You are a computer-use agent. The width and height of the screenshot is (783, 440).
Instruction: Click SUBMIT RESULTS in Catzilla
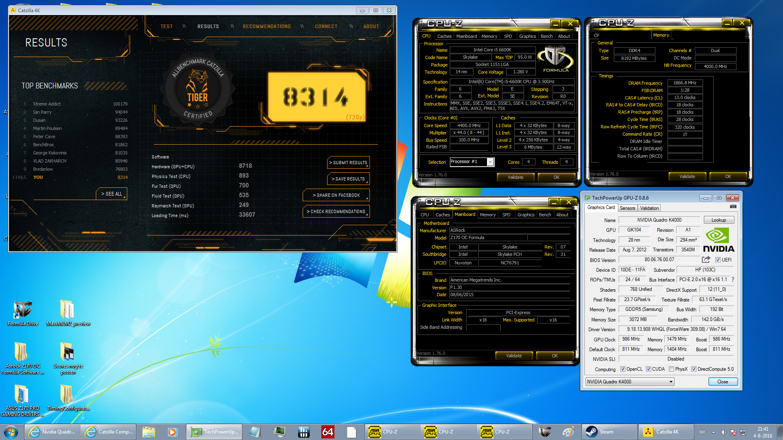coord(348,163)
